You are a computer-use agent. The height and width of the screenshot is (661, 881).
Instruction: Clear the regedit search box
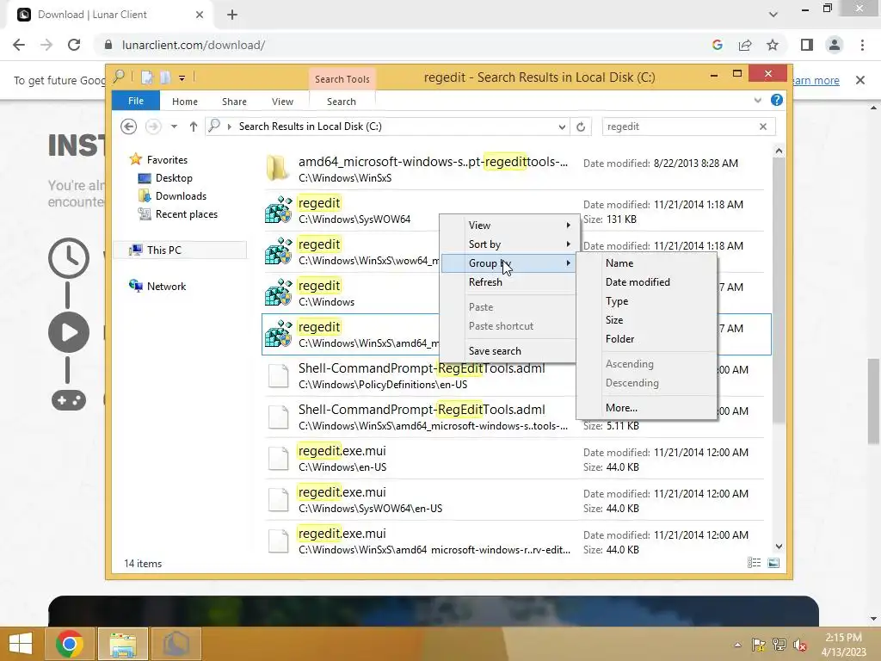[763, 127]
